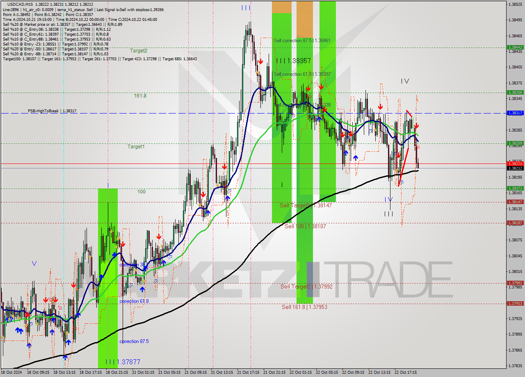
Task: Click the '22 Oct 09:15' time axis label
Action: point(353,372)
